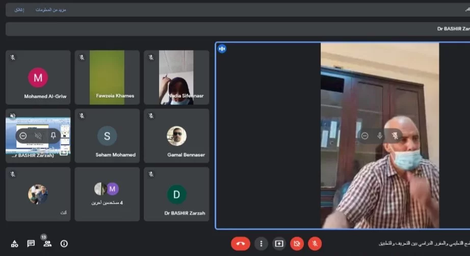The width and height of the screenshot is (470, 256).
Task: Unmute your microphone in bottom bar
Action: pyautogui.click(x=315, y=244)
